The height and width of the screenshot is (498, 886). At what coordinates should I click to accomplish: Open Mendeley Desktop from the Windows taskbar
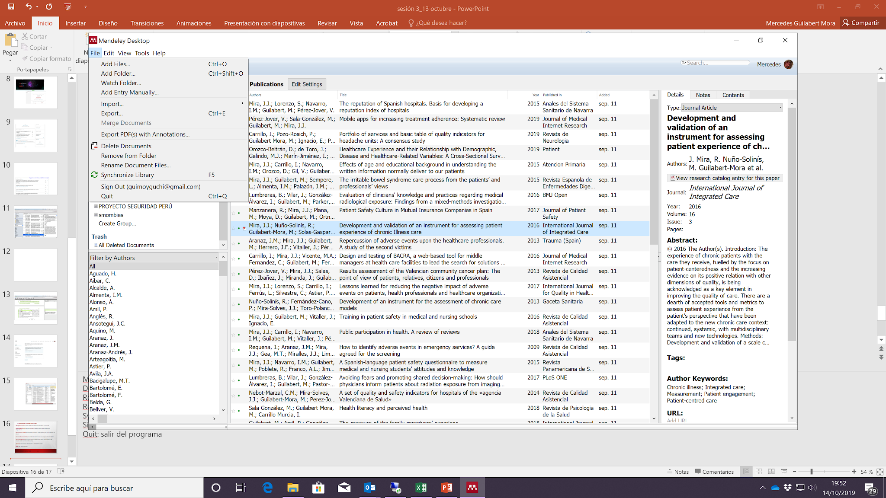pos(472,488)
